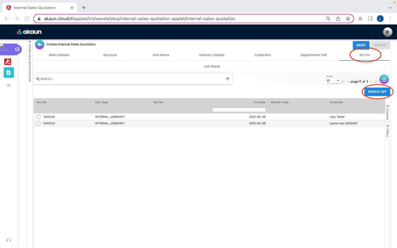Image resolution: width=397 pixels, height=248 pixels.
Task: Open the teal invoice applet icon
Action: pos(9,72)
